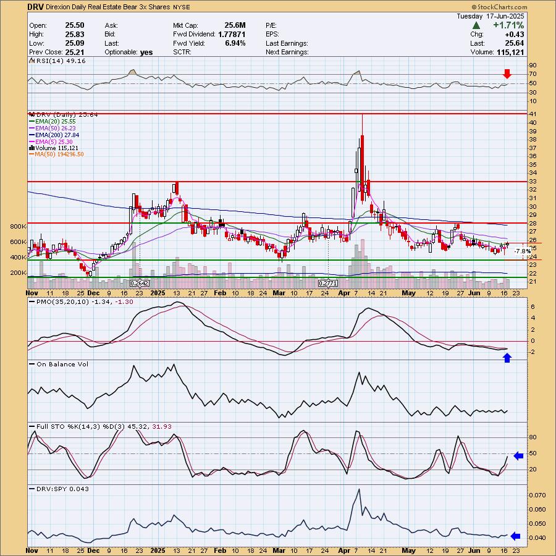Click the Fwd Dividend value 1.77871

coord(232,35)
